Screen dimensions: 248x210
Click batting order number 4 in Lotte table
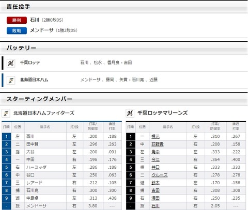coord(131,159)
